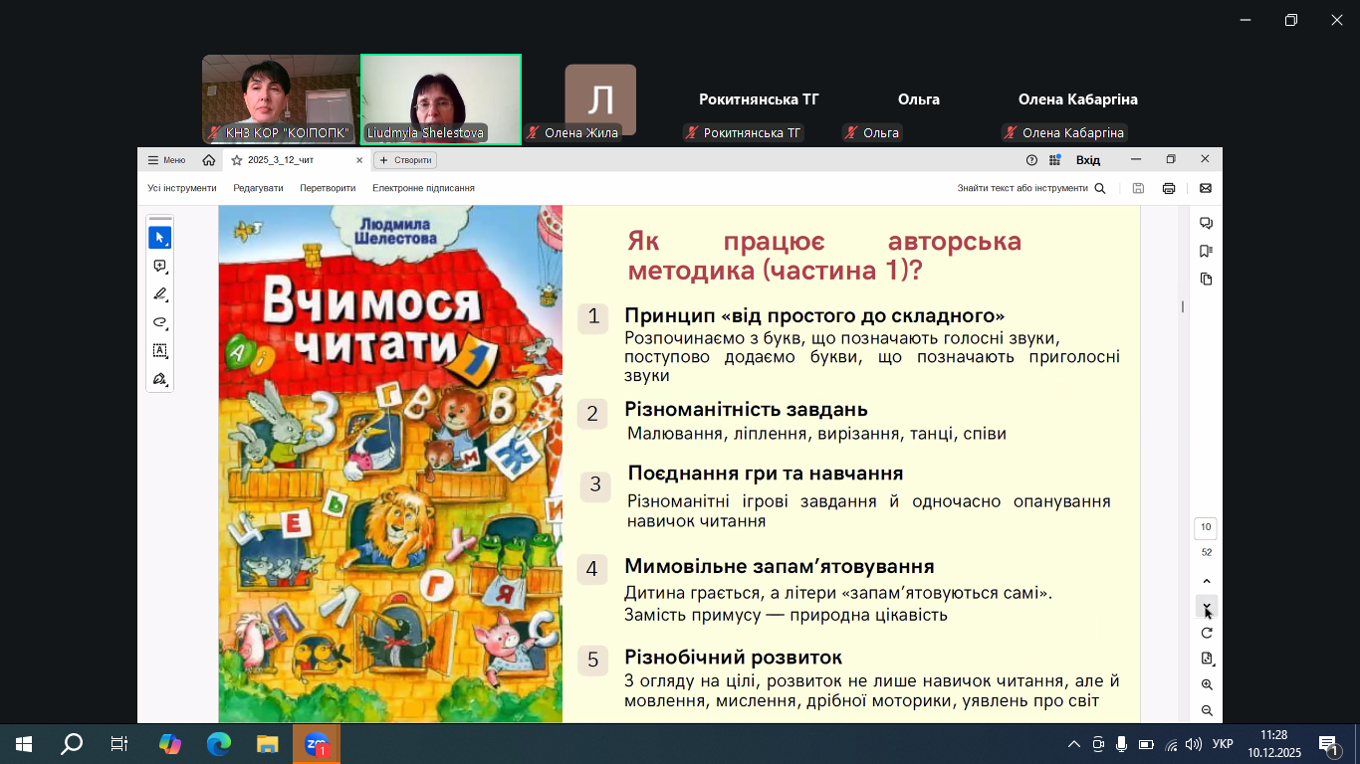Pick the highlighter tool in left toolbar
This screenshot has width=1360, height=764.
coord(159,294)
